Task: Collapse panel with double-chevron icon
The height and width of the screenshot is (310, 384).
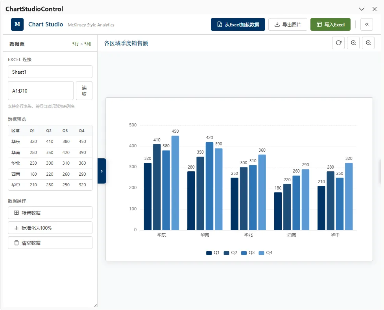Action: tap(367, 24)
